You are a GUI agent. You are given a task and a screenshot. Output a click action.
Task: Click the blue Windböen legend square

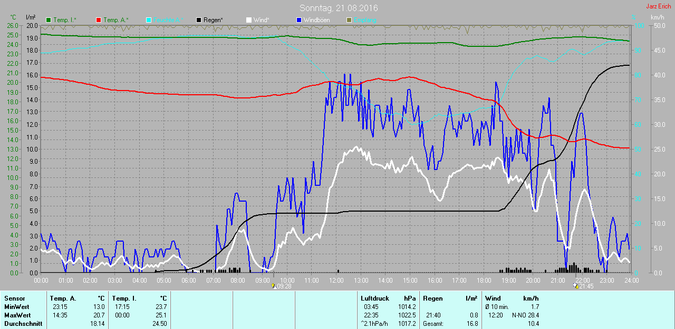298,20
